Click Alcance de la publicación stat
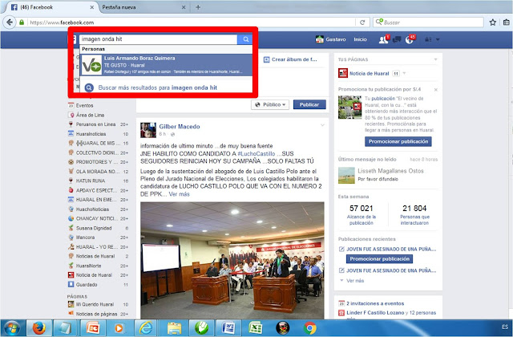This screenshot has height=337, width=513. tap(361, 214)
